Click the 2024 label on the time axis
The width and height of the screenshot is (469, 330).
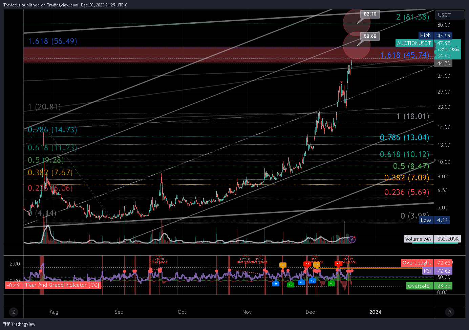(x=375, y=312)
